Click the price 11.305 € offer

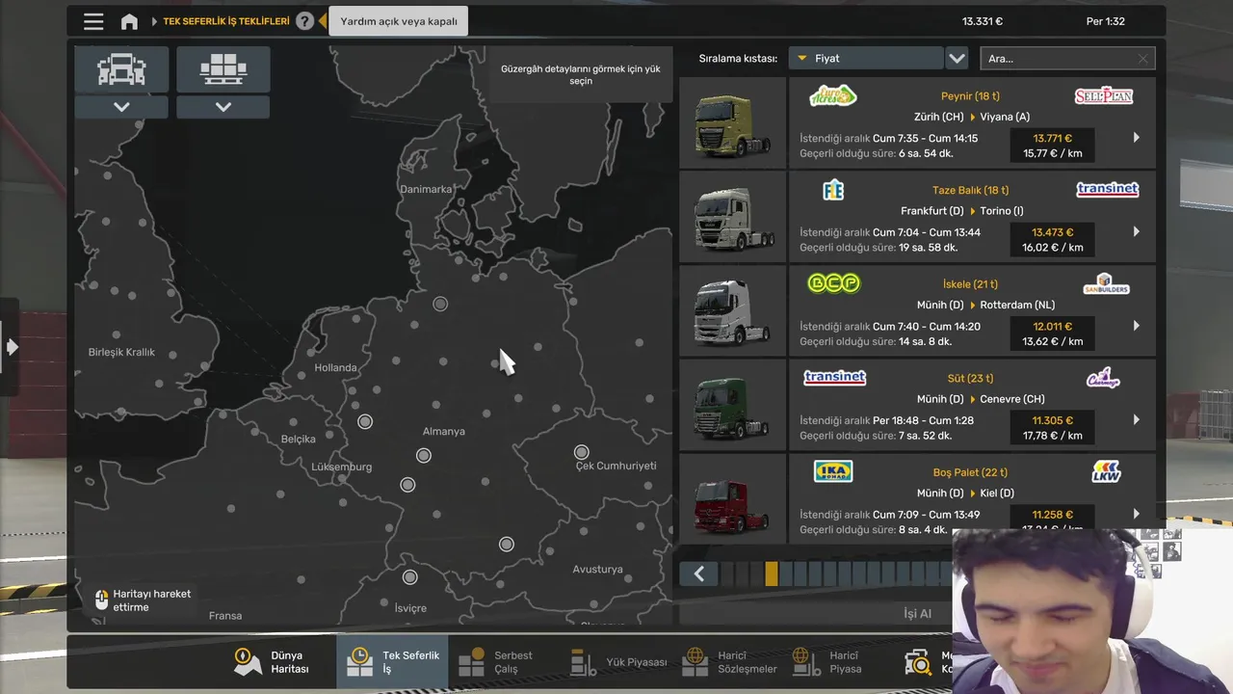tap(1052, 420)
